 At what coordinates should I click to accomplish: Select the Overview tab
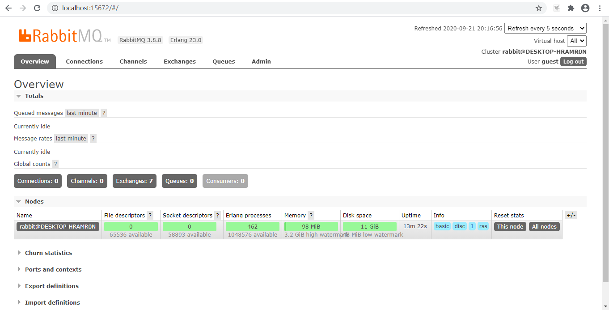click(35, 62)
